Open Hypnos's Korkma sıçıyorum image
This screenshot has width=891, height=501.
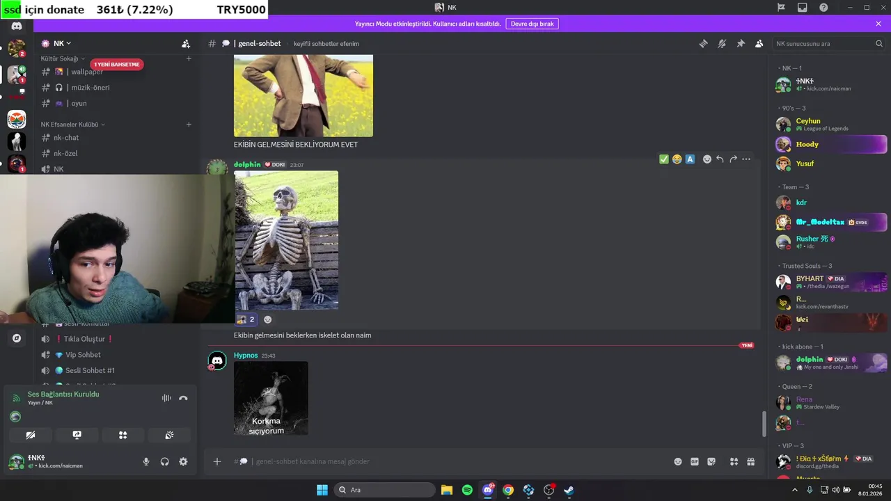pyautogui.click(x=271, y=399)
